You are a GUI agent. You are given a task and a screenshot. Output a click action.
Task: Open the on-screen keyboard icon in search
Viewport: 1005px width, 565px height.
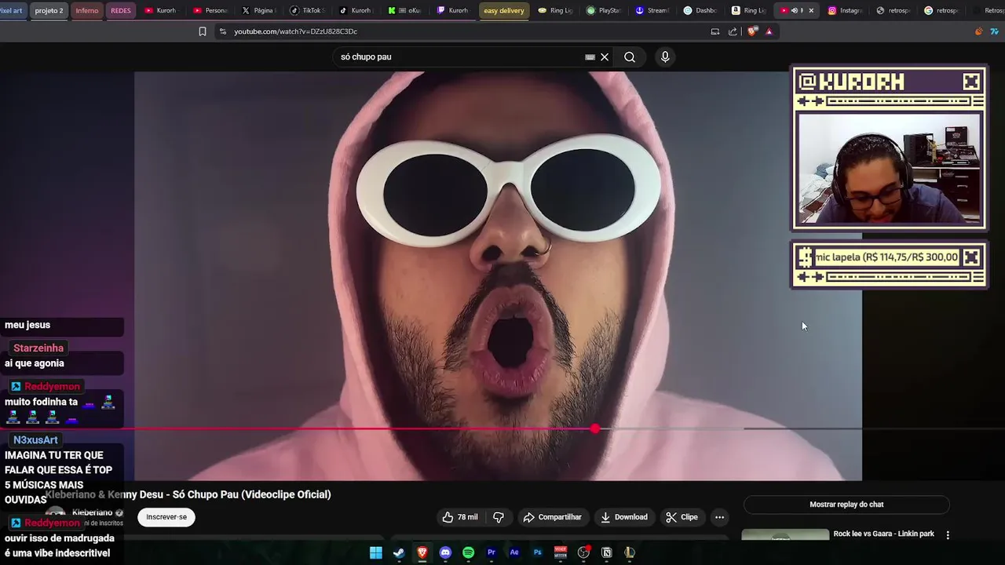(x=590, y=56)
